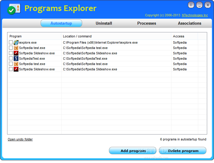Viewport: 214px width, 163px height.
Task: Click the C:\Softpedia\SoftpediaTest.exe path
Action: point(85,58)
